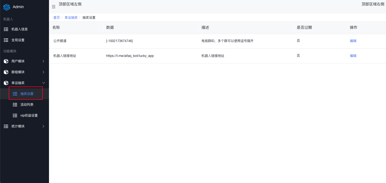Click 编辑 for the 机器人链接地址 row
The width and height of the screenshot is (386, 183).
tap(353, 56)
